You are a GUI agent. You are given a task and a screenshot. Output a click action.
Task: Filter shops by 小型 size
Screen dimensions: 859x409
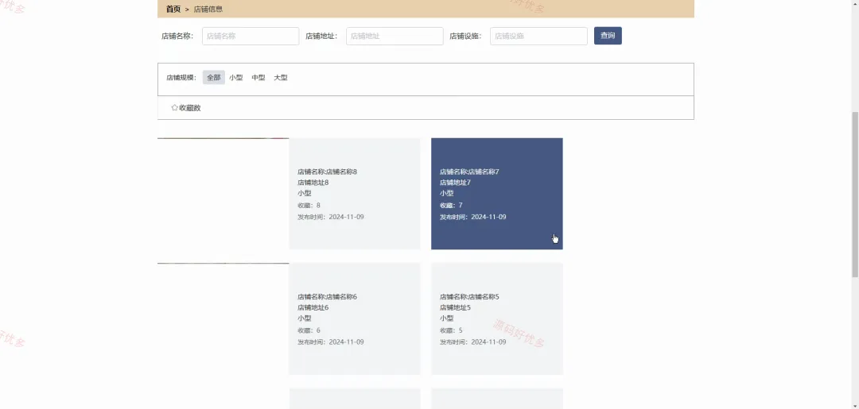point(236,78)
